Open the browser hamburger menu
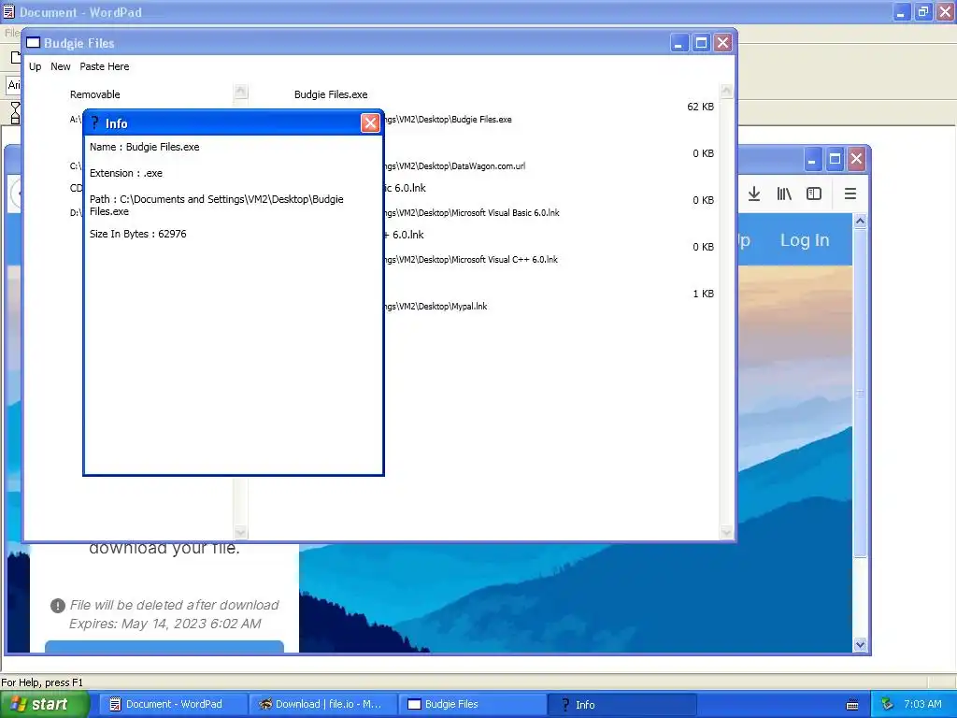 pos(850,194)
